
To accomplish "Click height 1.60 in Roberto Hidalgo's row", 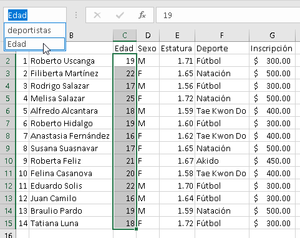I will click(x=177, y=123).
